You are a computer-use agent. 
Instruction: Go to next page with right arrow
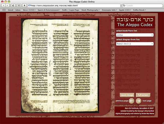[139, 101]
